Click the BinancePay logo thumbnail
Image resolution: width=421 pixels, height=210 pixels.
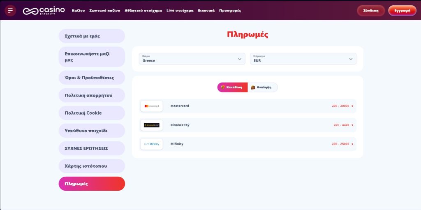[x=151, y=125]
